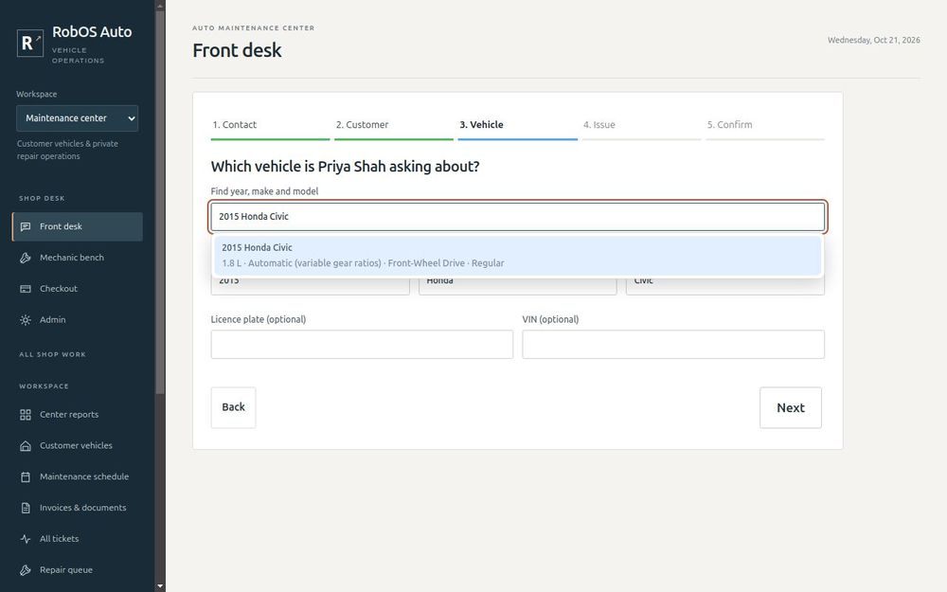Click the Customer vehicles garage icon
The width and height of the screenshot is (947, 592).
click(x=26, y=446)
